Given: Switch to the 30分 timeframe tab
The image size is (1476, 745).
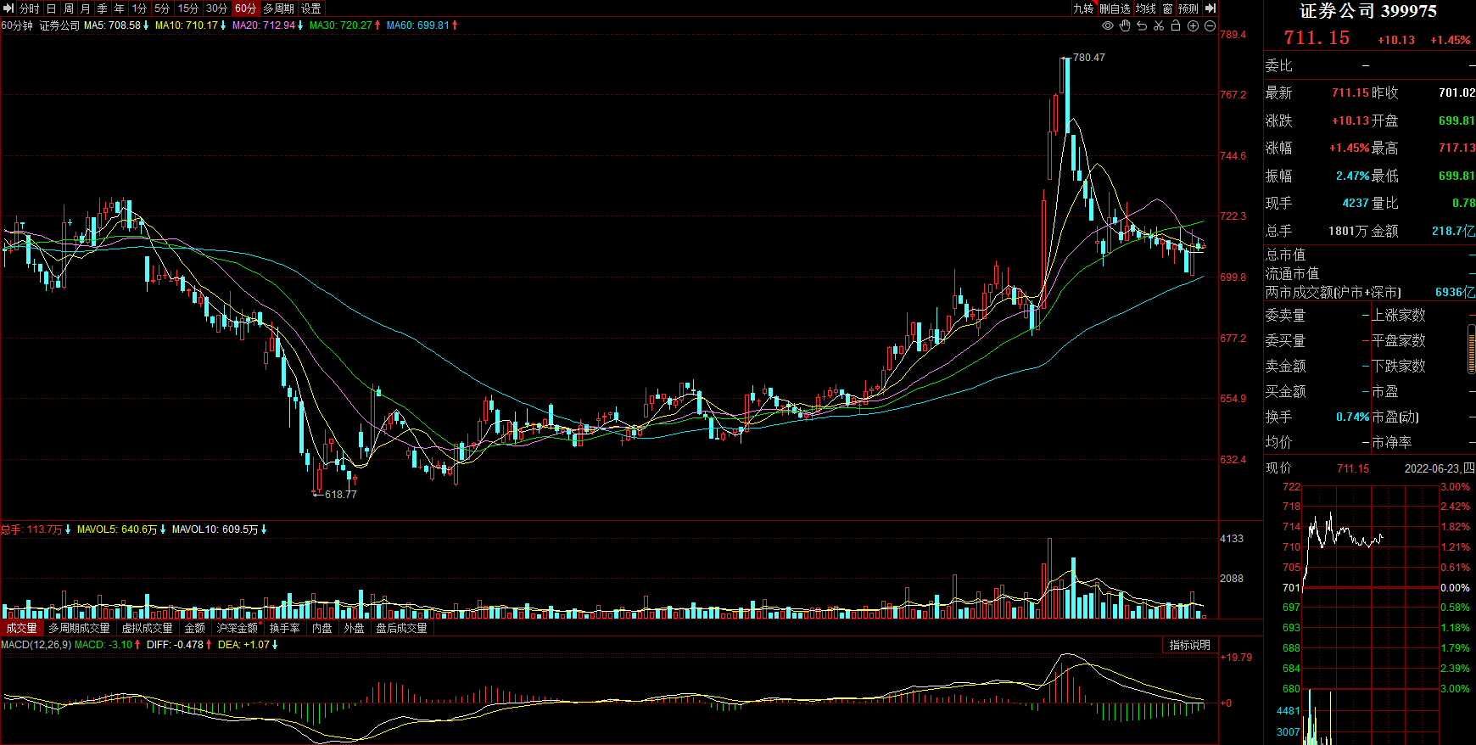Looking at the screenshot, I should (x=217, y=8).
